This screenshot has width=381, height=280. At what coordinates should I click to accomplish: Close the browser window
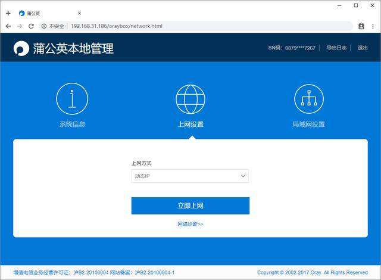click(372, 5)
